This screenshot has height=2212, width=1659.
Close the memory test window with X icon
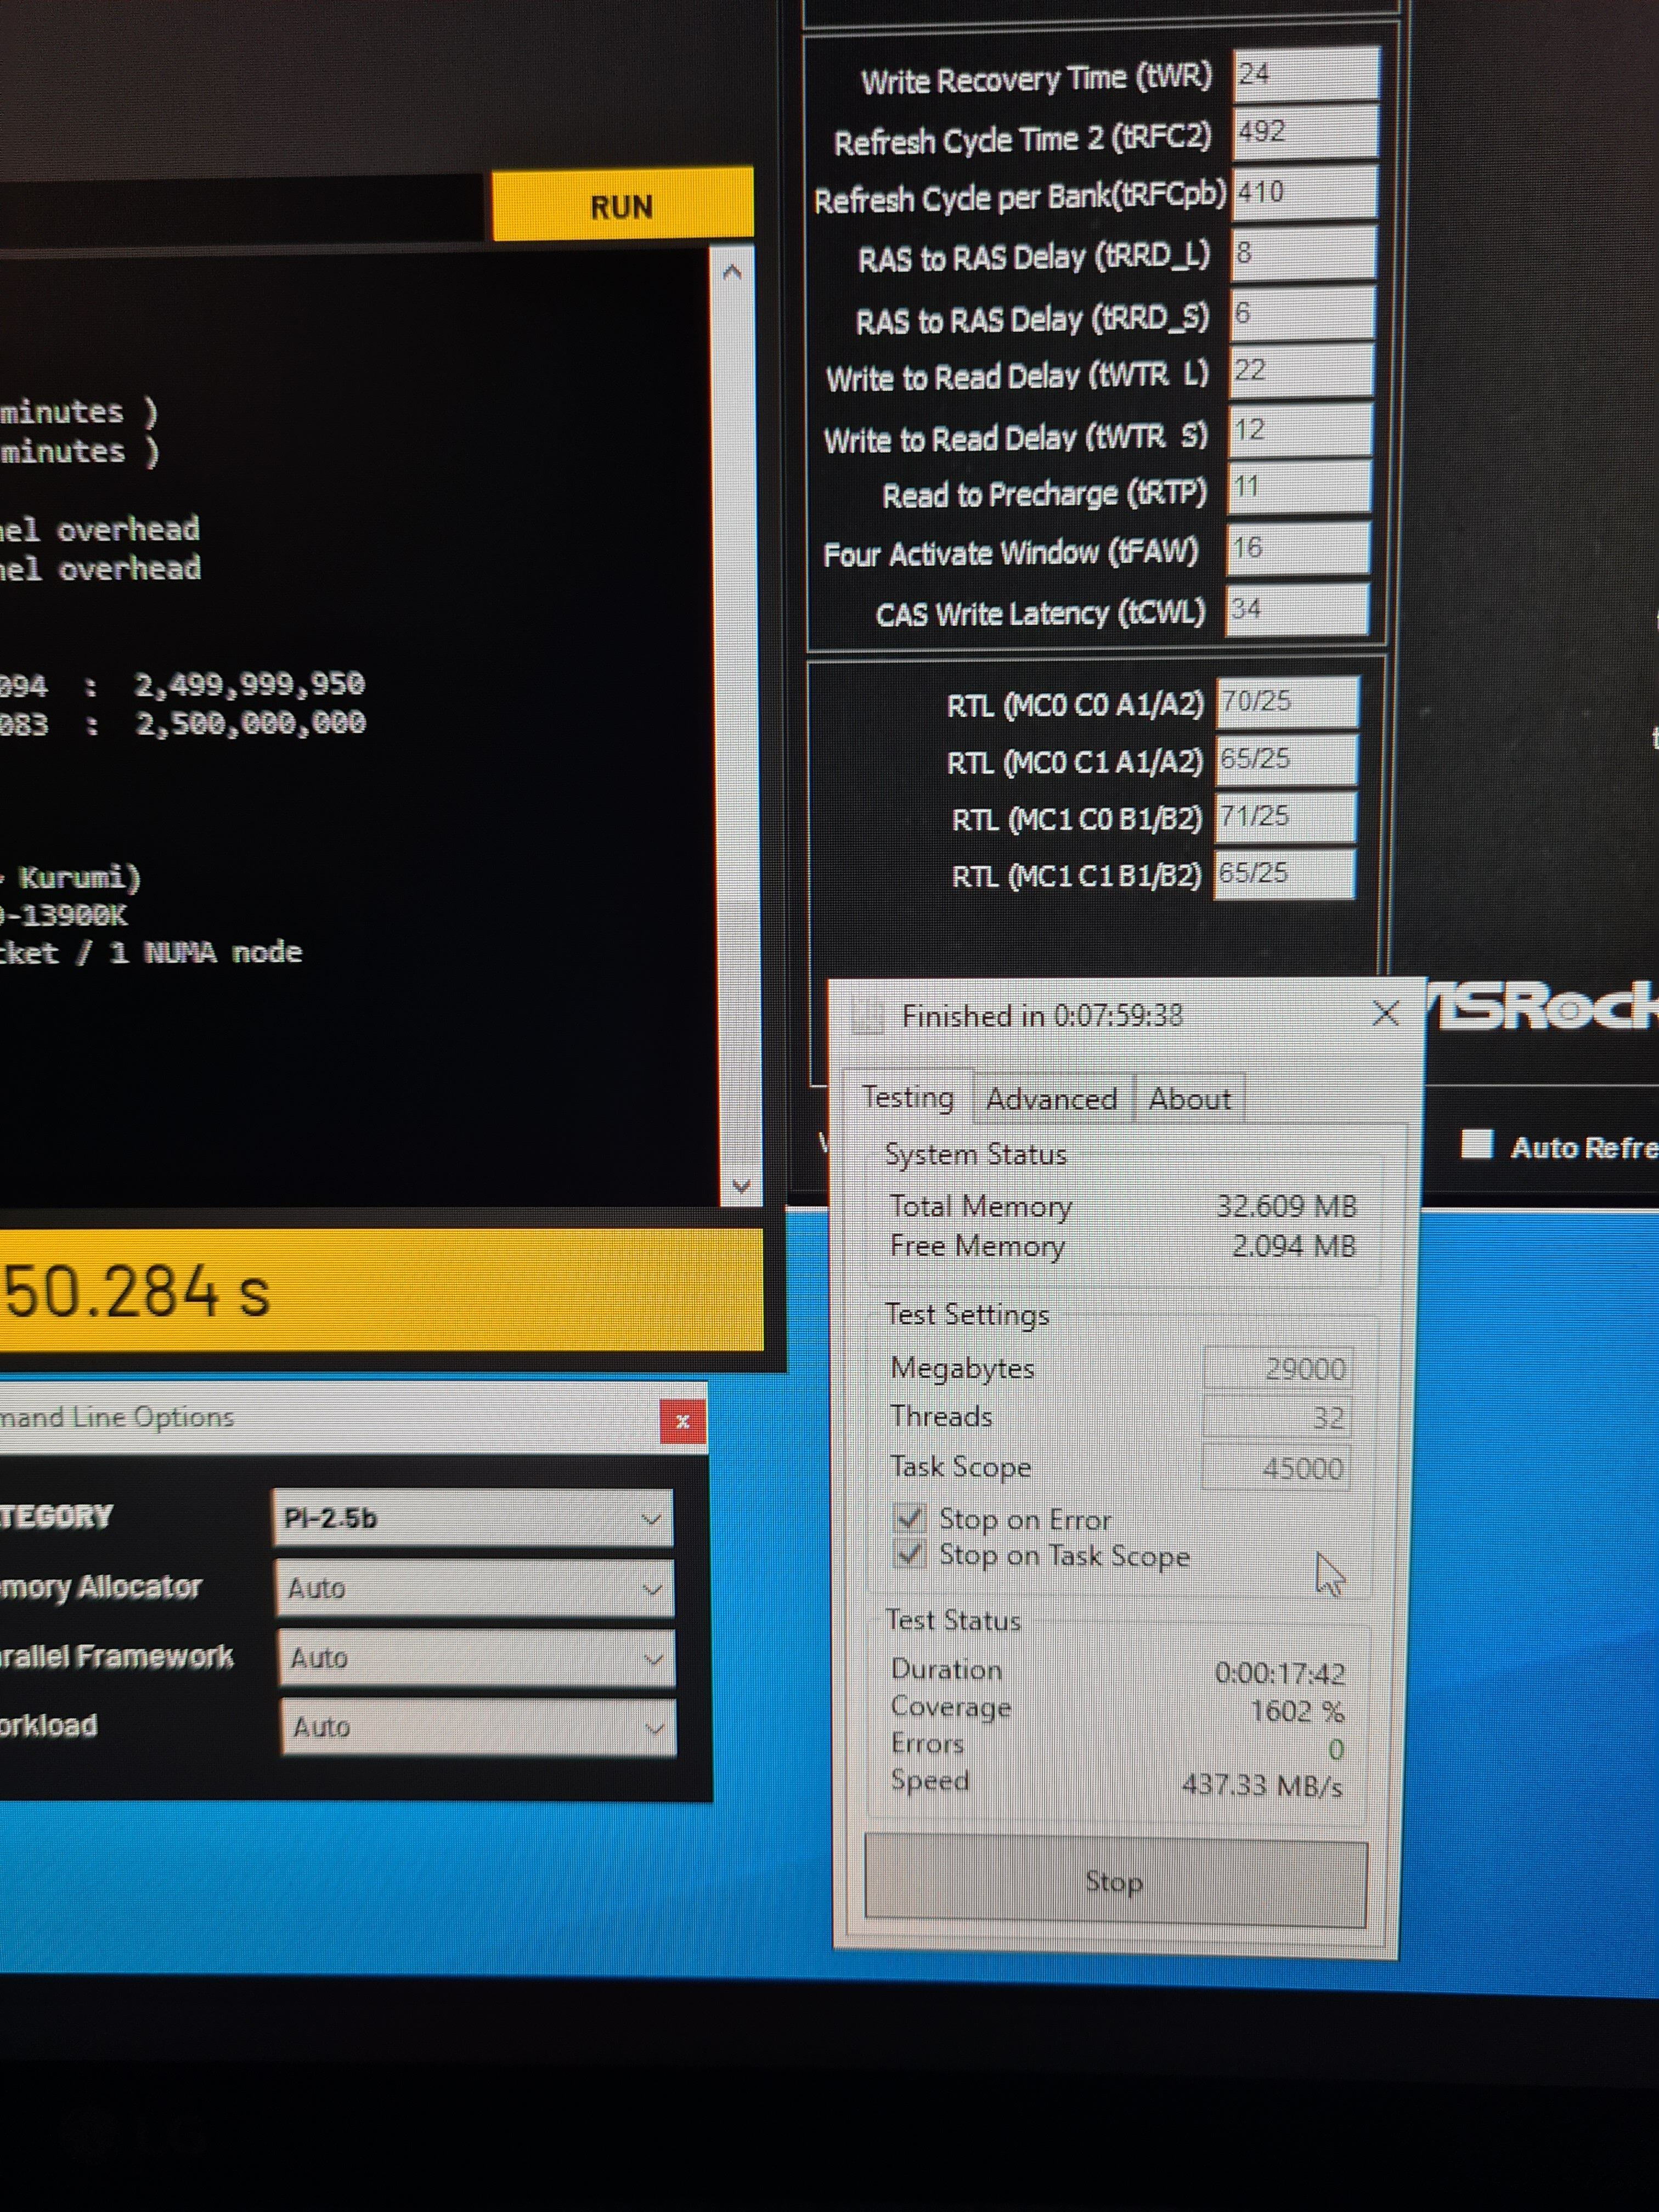[x=1384, y=1014]
